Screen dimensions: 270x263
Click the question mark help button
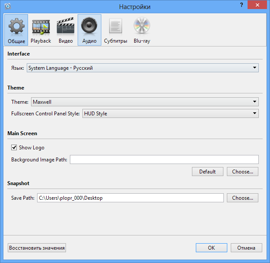point(242,5)
